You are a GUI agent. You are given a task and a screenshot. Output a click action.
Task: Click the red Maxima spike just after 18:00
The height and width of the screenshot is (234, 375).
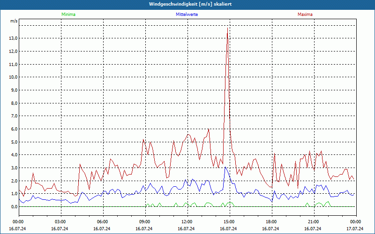(275, 154)
